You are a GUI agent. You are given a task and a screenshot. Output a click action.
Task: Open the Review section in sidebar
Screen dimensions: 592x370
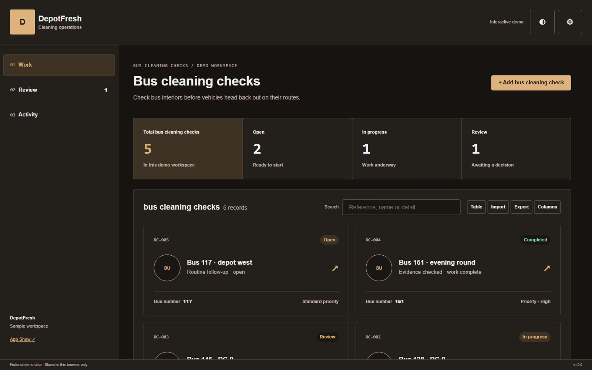click(59, 90)
